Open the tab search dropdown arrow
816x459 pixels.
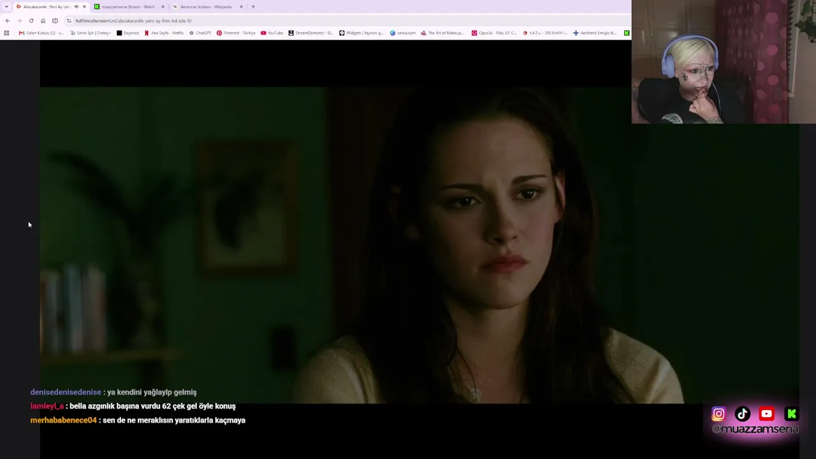click(6, 6)
